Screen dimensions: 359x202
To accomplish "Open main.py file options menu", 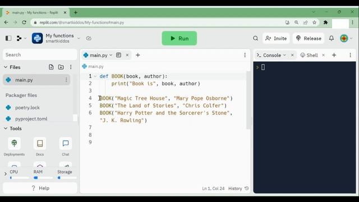I will tap(66, 80).
